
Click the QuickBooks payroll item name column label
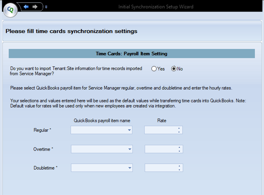102,121
